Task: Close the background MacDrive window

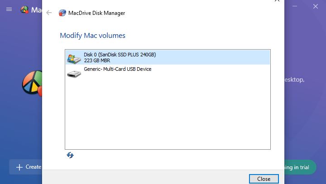Action: (x=316, y=6)
